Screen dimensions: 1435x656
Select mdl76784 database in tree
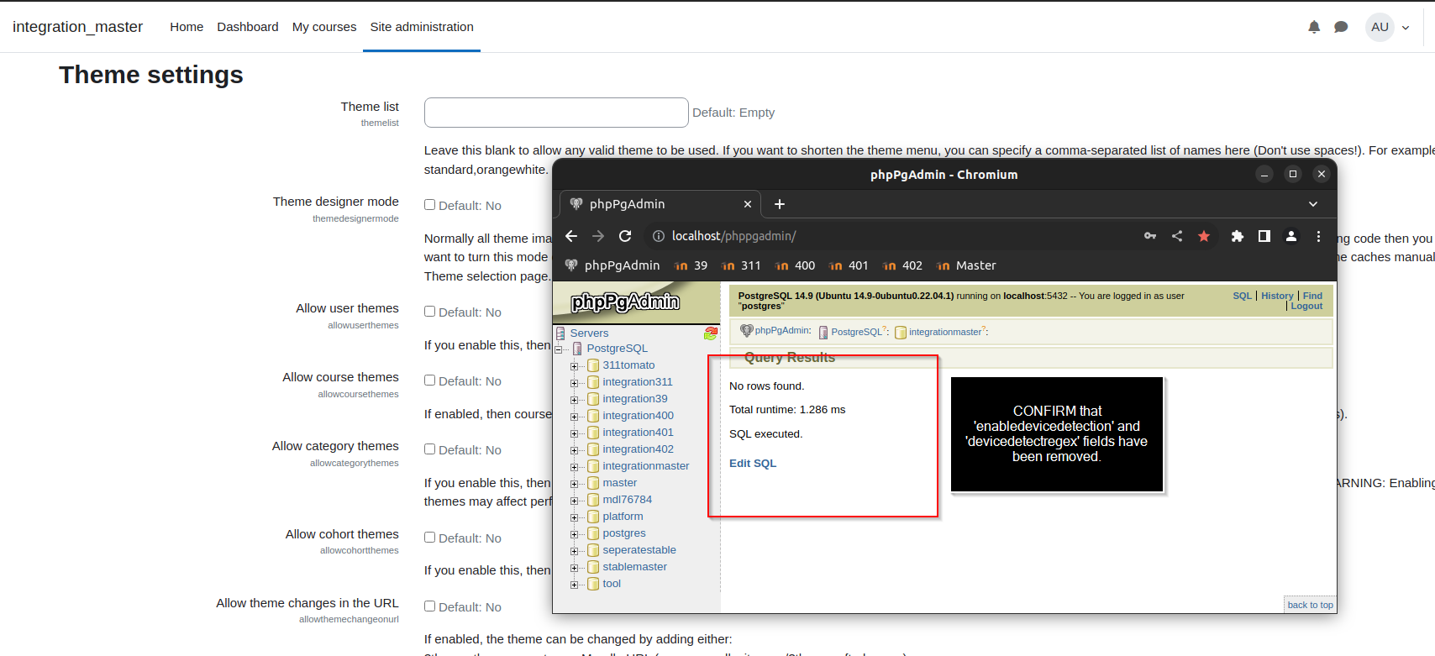pos(627,500)
